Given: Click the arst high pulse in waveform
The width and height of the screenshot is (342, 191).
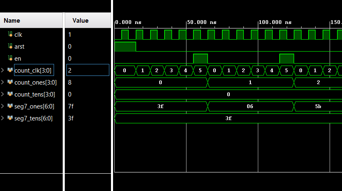Looking at the screenshot, I should pos(125,47).
